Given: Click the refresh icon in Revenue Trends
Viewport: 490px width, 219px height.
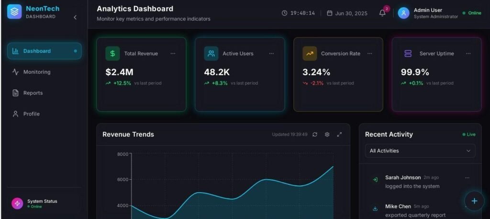Looking at the screenshot, I should (x=315, y=135).
